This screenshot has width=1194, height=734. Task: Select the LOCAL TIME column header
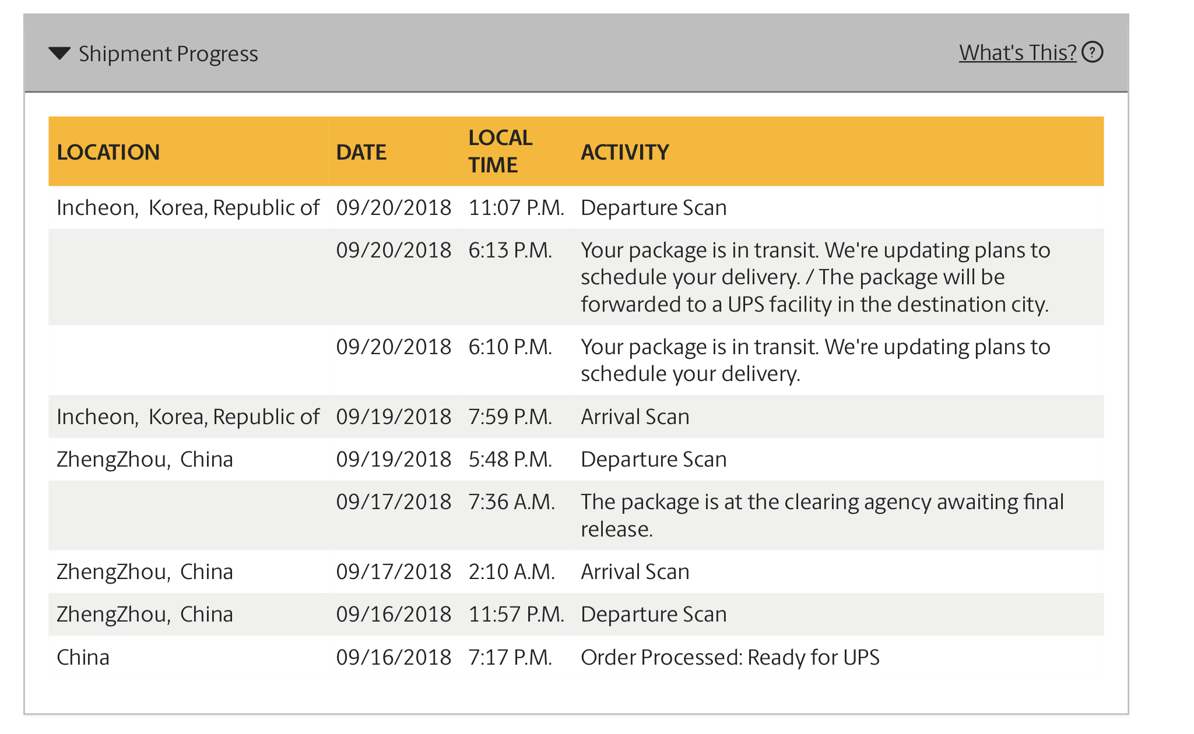point(500,151)
